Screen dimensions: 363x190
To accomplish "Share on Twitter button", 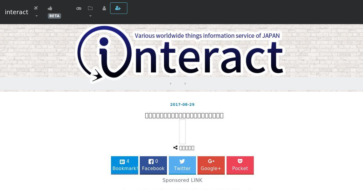I will pyautogui.click(x=182, y=165).
